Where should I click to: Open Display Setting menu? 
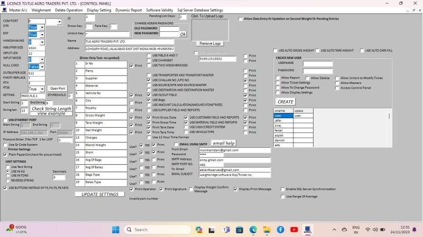(x=99, y=10)
